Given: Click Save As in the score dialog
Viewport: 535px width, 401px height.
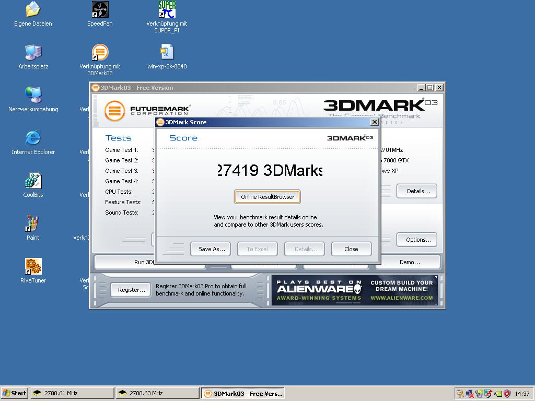Looking at the screenshot, I should point(210,249).
